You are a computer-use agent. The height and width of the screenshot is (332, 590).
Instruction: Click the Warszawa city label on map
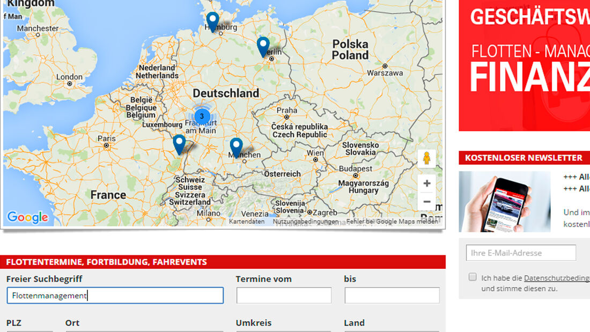tap(385, 73)
